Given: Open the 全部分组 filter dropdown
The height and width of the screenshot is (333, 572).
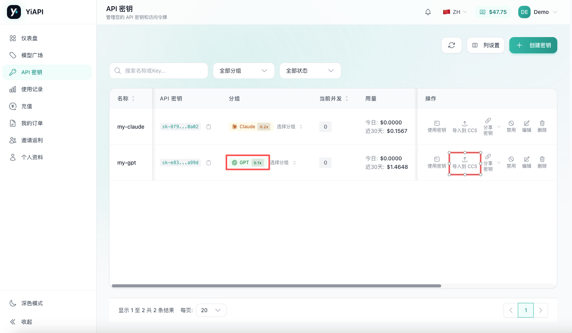Looking at the screenshot, I should click(x=244, y=71).
